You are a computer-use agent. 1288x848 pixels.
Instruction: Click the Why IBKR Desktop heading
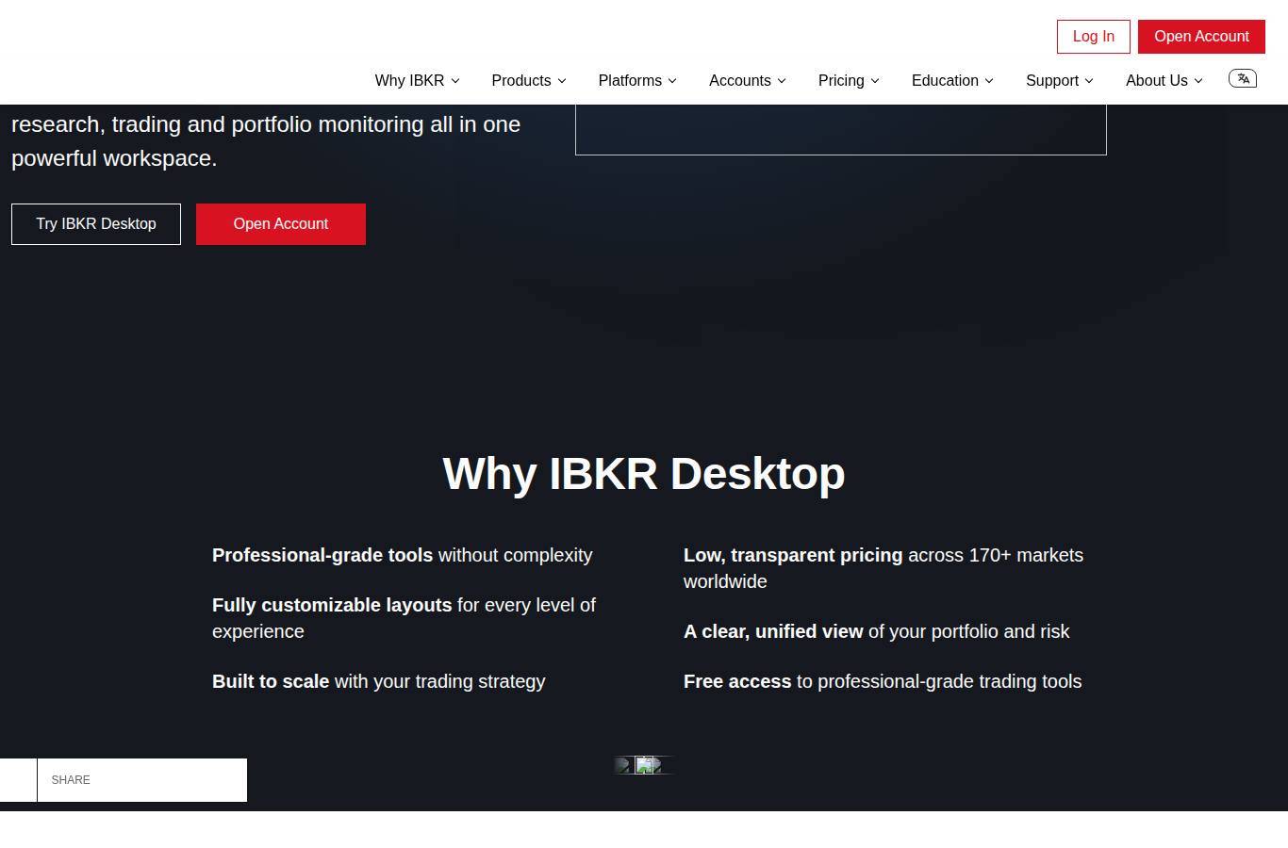point(644,473)
